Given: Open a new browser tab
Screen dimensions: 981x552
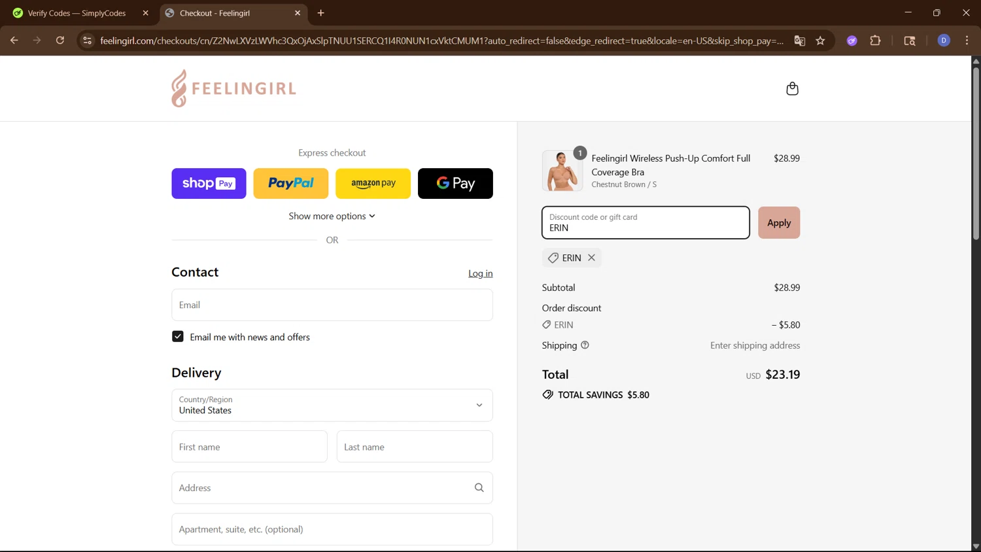Looking at the screenshot, I should tap(320, 13).
